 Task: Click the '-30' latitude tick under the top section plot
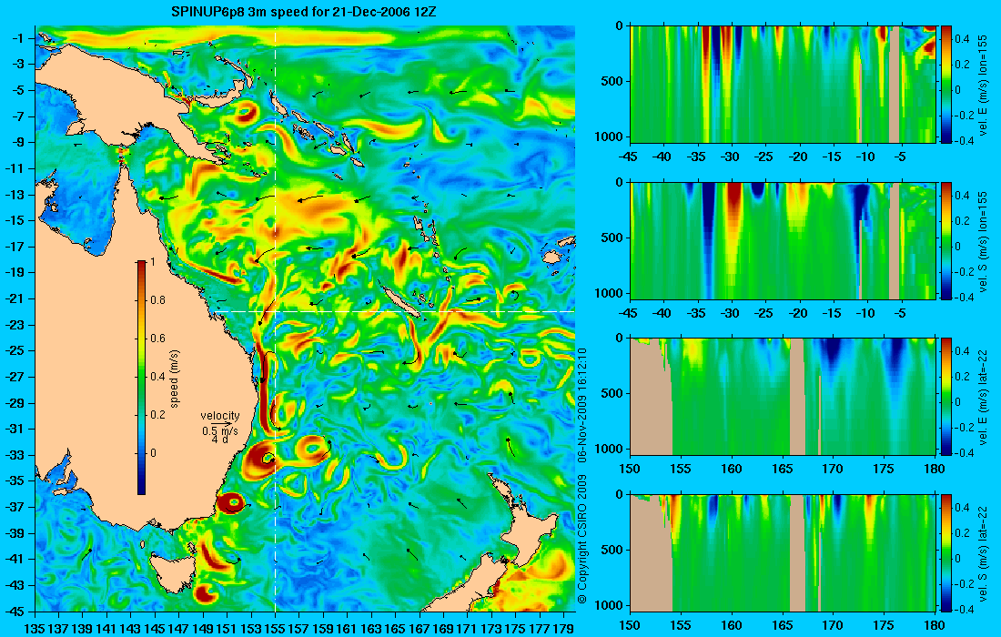[731, 157]
